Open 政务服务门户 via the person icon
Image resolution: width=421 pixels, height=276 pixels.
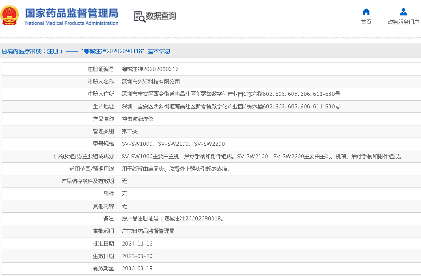pyautogui.click(x=403, y=12)
